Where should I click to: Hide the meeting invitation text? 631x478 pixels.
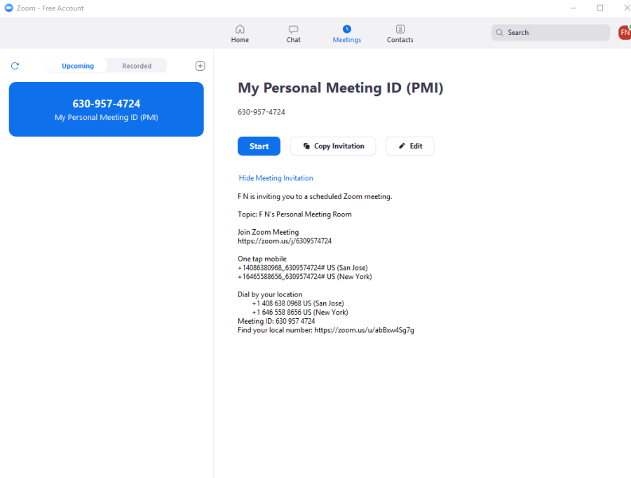click(276, 178)
